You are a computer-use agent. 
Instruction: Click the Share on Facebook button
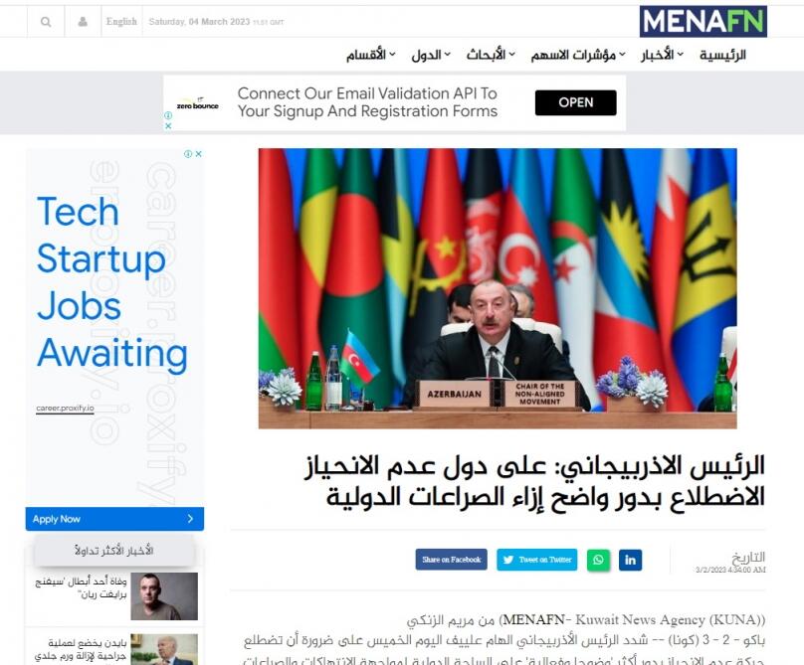[451, 560]
